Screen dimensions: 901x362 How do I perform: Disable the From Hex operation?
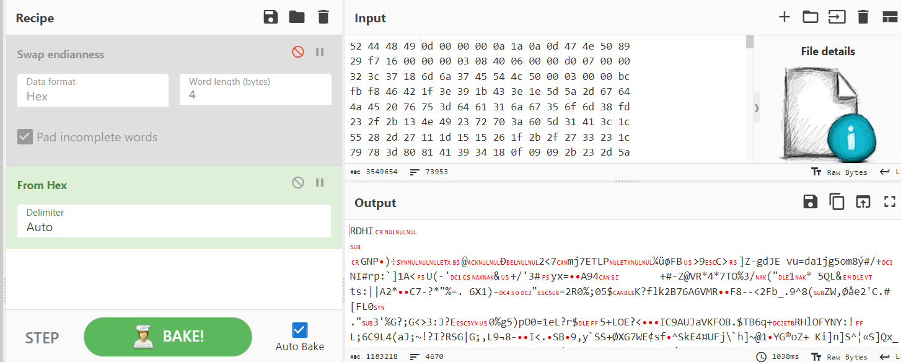(298, 183)
